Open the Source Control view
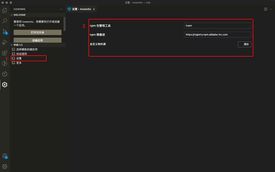The image size is (275, 172). tap(5, 32)
